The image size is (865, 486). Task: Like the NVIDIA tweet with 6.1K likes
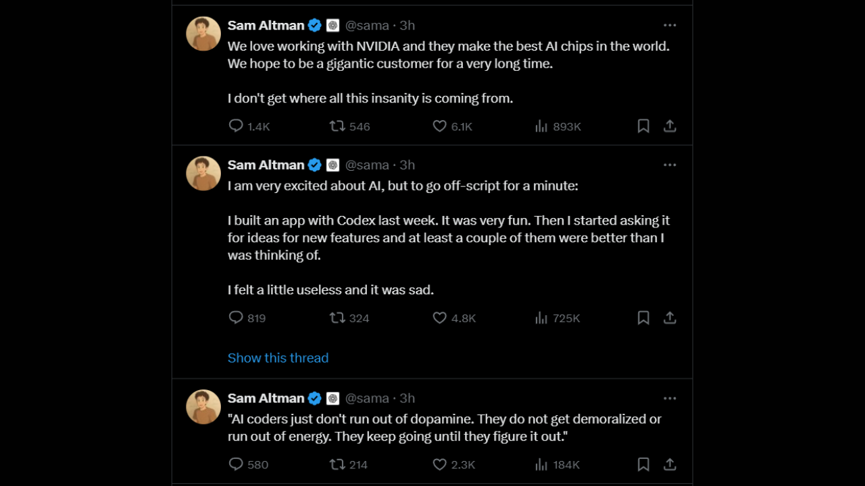pos(440,126)
